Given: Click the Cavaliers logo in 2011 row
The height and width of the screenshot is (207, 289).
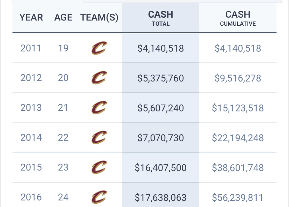Looking at the screenshot, I should (99, 48).
